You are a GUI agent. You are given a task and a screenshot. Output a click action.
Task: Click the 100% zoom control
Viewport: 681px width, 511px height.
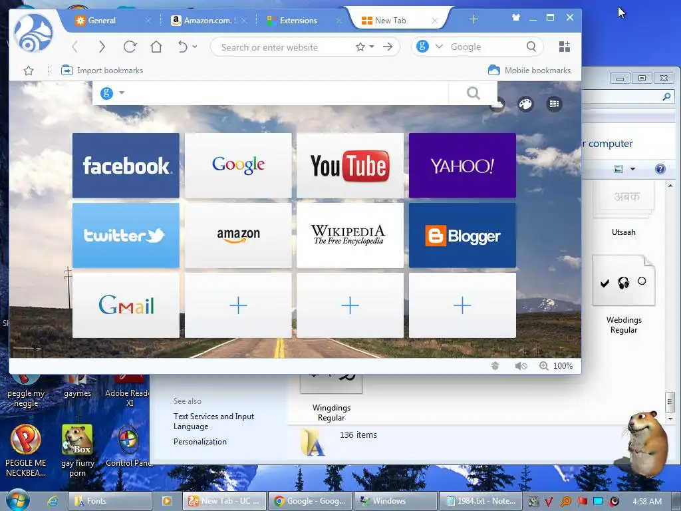tap(557, 366)
